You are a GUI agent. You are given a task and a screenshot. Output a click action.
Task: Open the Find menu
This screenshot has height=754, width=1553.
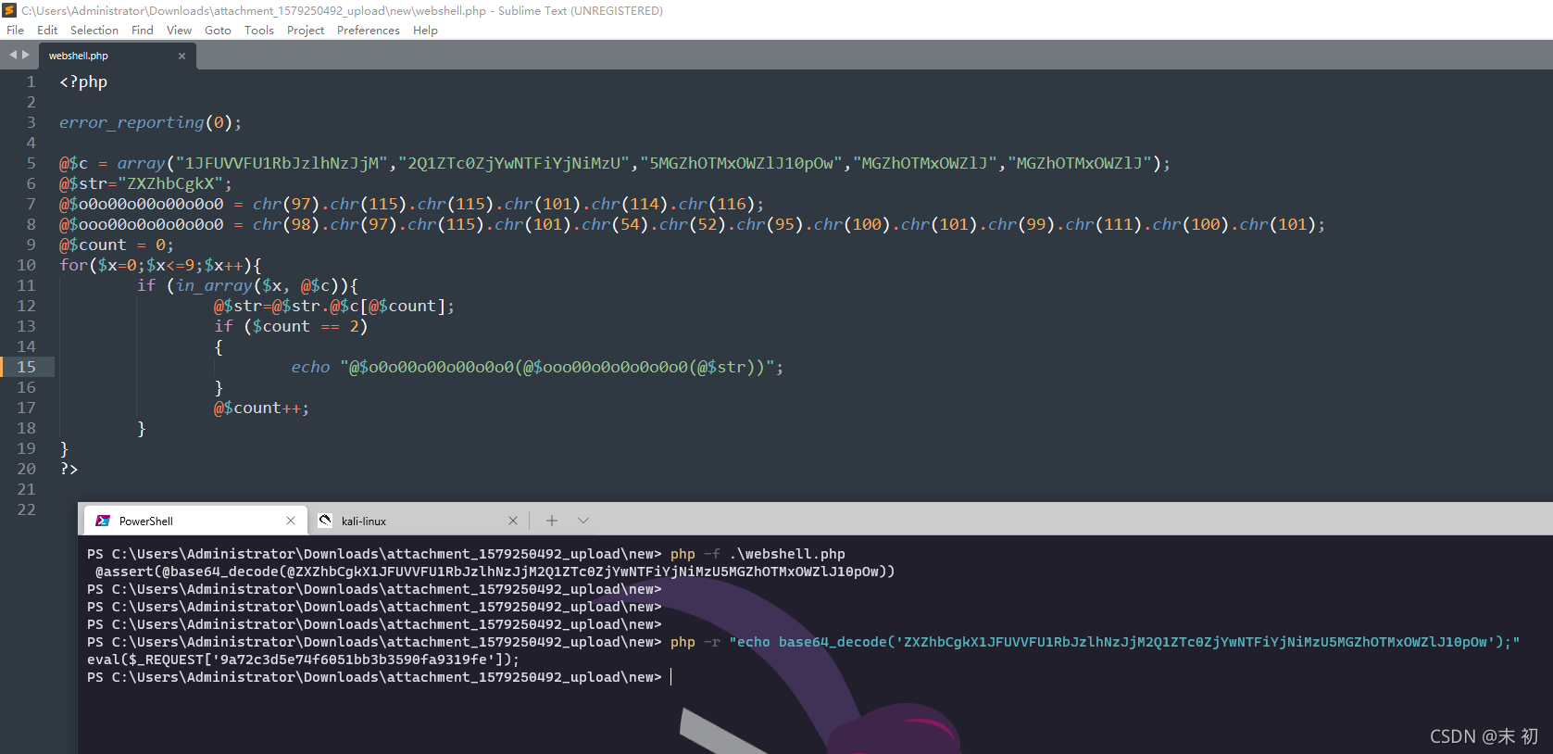143,30
